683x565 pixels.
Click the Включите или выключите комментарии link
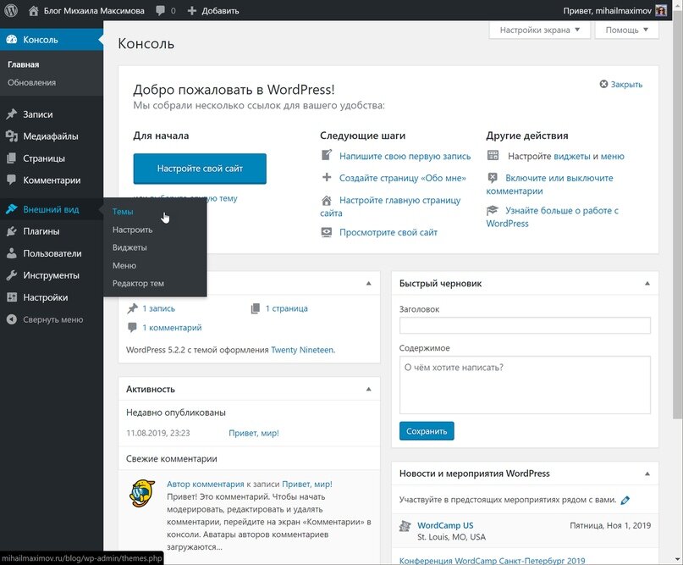pos(550,185)
